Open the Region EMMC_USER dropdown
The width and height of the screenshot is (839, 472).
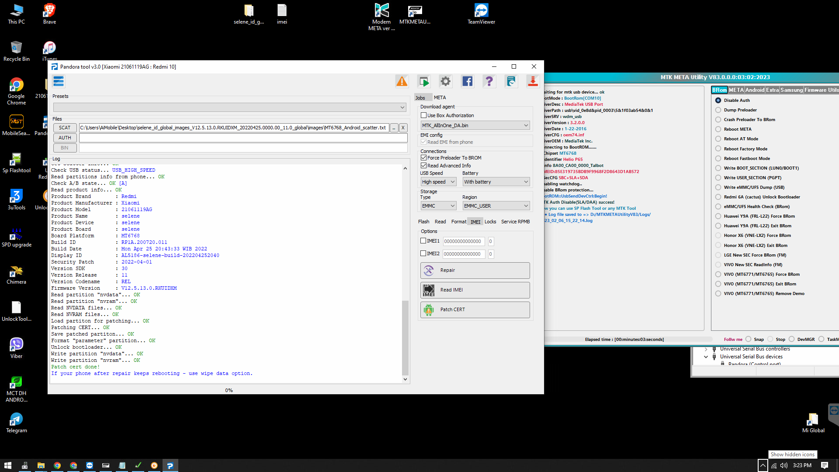click(496, 206)
